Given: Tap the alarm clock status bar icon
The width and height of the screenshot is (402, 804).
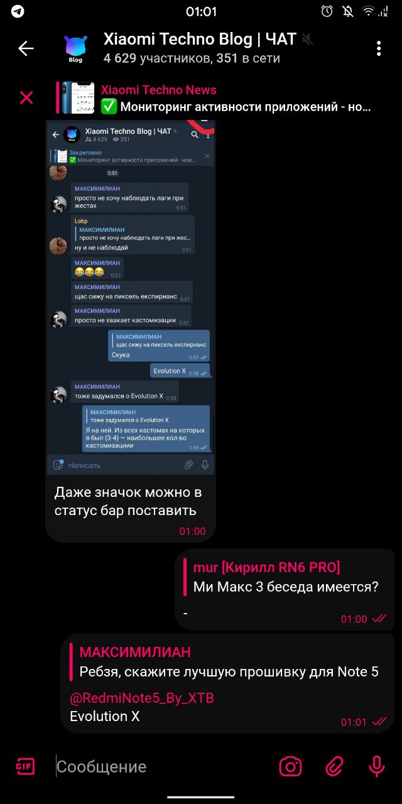Looking at the screenshot, I should [x=327, y=11].
